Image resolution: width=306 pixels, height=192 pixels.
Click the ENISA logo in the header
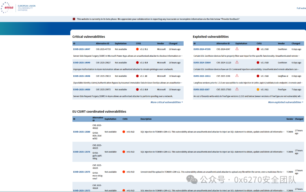pyautogui.click(x=7, y=8)
